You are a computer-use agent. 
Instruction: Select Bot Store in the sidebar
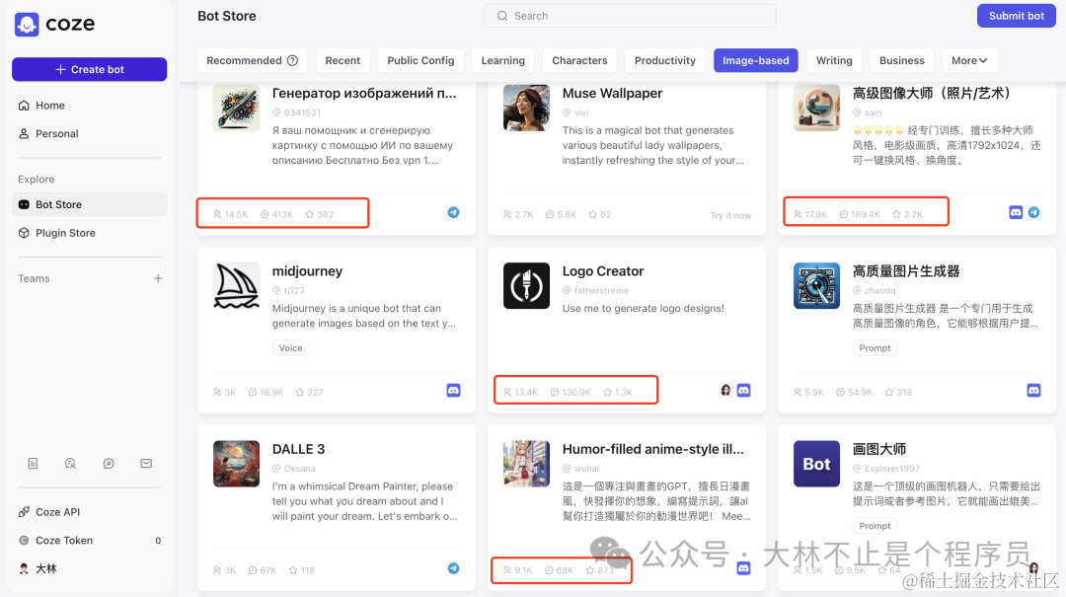click(x=89, y=204)
